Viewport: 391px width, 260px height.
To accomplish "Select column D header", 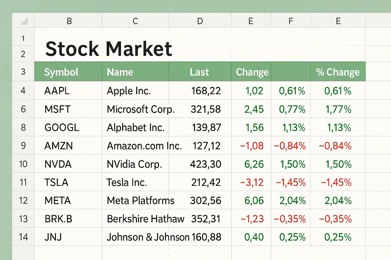I will coord(200,21).
